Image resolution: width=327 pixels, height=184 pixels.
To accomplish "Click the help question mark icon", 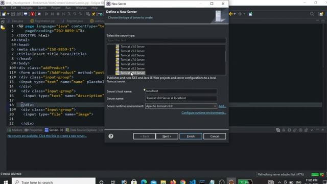I will [x=111, y=136].
